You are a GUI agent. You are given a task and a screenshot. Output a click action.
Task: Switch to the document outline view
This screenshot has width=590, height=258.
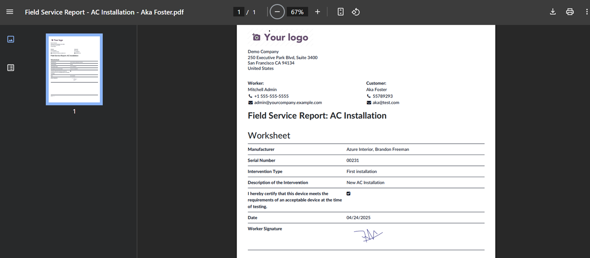tap(11, 67)
